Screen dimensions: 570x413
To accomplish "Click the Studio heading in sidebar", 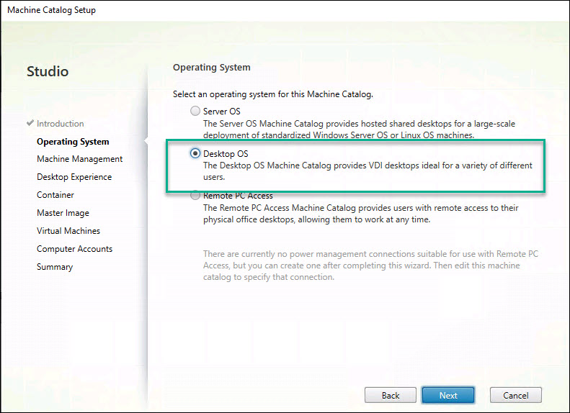I will pyautogui.click(x=48, y=72).
